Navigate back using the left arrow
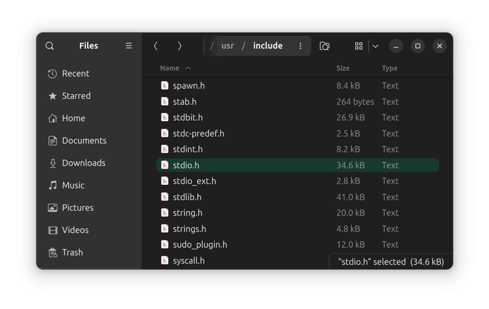 point(156,46)
